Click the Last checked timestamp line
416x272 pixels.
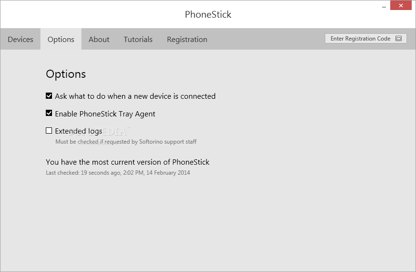(x=118, y=173)
